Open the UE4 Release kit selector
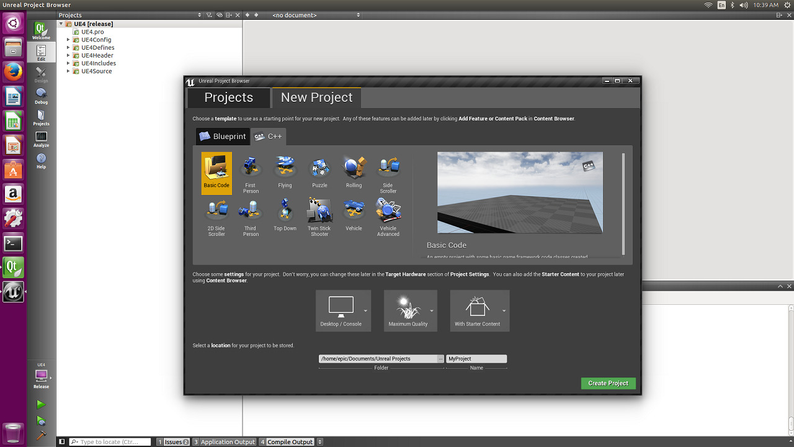 41,376
